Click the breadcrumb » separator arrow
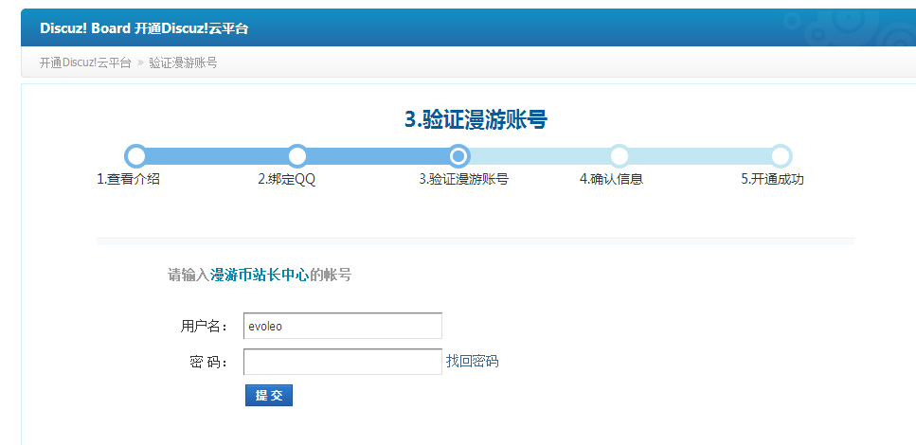The width and height of the screenshot is (916, 445). (x=140, y=63)
